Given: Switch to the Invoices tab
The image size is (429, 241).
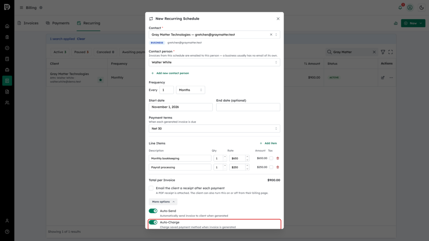Looking at the screenshot, I should (x=28, y=23).
